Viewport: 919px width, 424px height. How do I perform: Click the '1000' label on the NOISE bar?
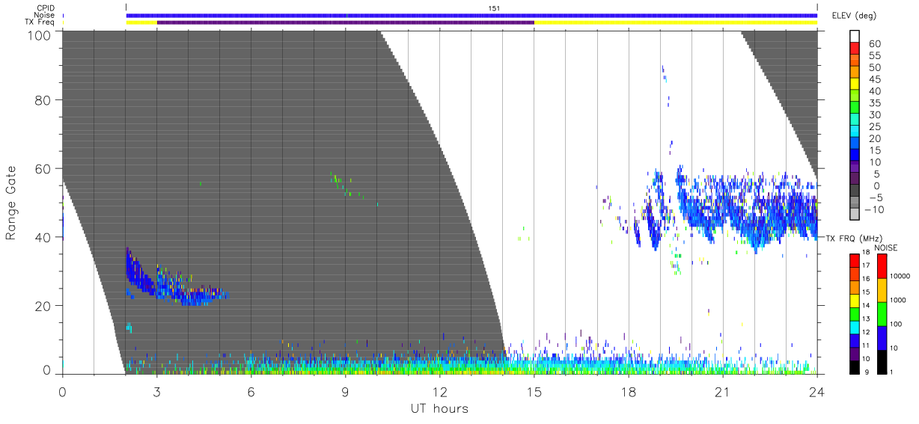[897, 300]
